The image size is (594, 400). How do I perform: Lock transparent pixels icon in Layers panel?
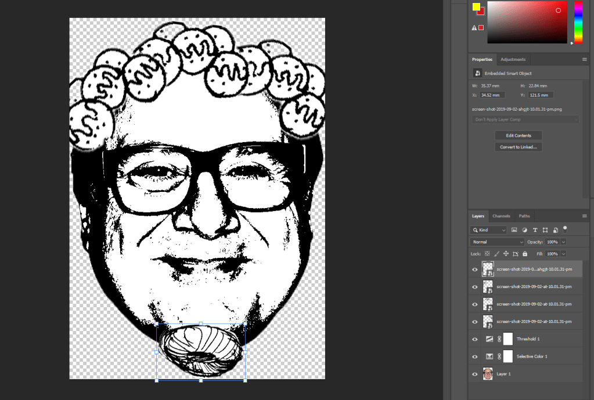[x=487, y=254]
